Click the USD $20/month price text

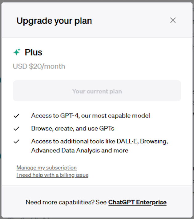coord(39,66)
